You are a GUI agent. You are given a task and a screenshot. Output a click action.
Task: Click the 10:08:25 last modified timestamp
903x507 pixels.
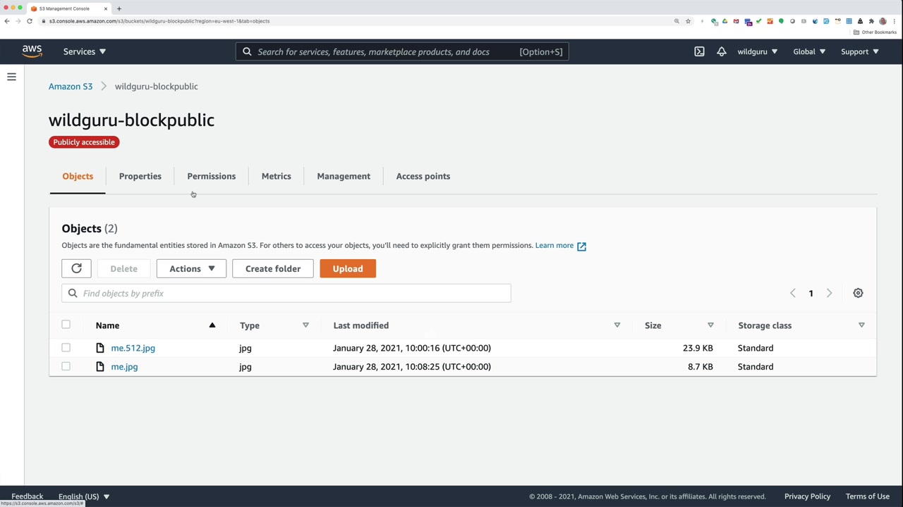(x=412, y=367)
